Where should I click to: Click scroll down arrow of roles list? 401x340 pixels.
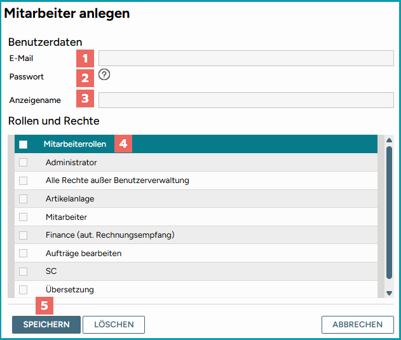389,293
